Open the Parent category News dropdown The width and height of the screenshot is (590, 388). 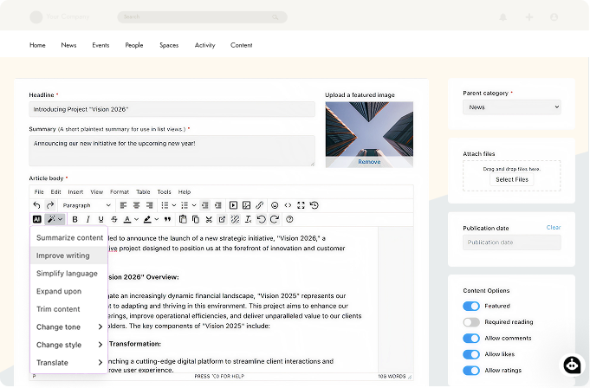click(512, 107)
